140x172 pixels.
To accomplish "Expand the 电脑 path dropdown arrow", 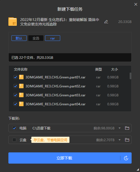I will click(x=120, y=128).
